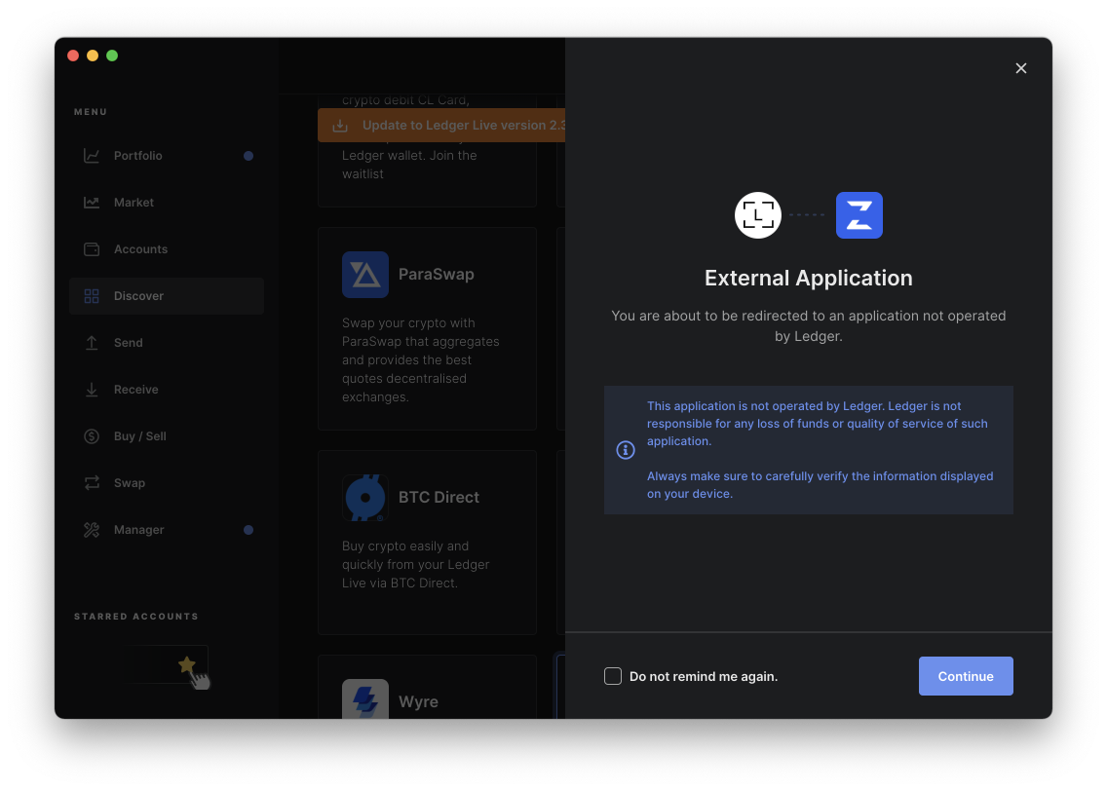Click the Market trend icon
Screen dimensions: 1107x791
pyautogui.click(x=91, y=203)
